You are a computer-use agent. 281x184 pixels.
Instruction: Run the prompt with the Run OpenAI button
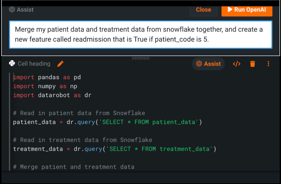[247, 9]
